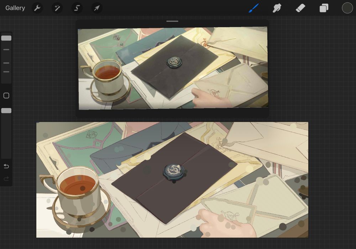Tap the reference window drag handle

click(172, 21)
